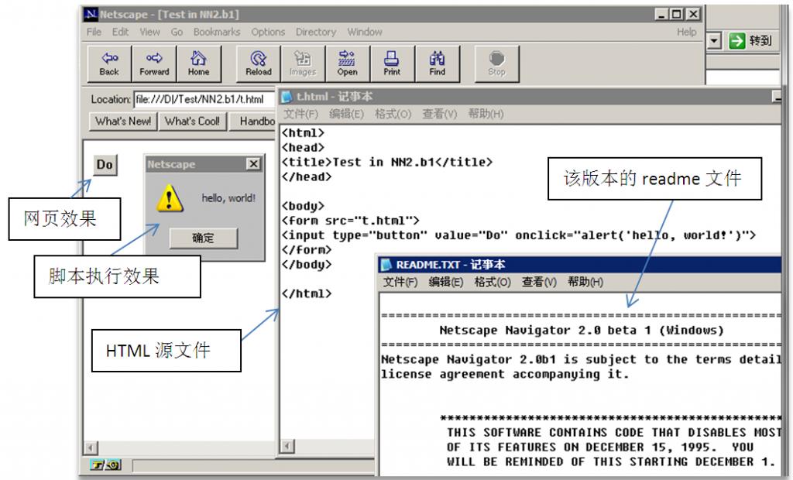Click the Do button on the web page
This screenshot has height=480, width=793.
[x=105, y=165]
